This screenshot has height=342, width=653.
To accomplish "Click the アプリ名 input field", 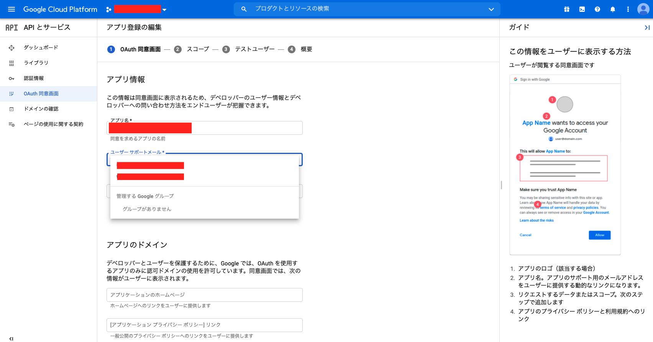I will (x=205, y=128).
